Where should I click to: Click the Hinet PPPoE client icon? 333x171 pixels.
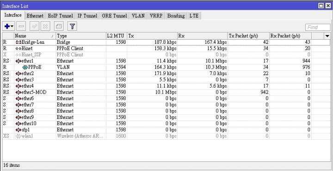(18, 48)
